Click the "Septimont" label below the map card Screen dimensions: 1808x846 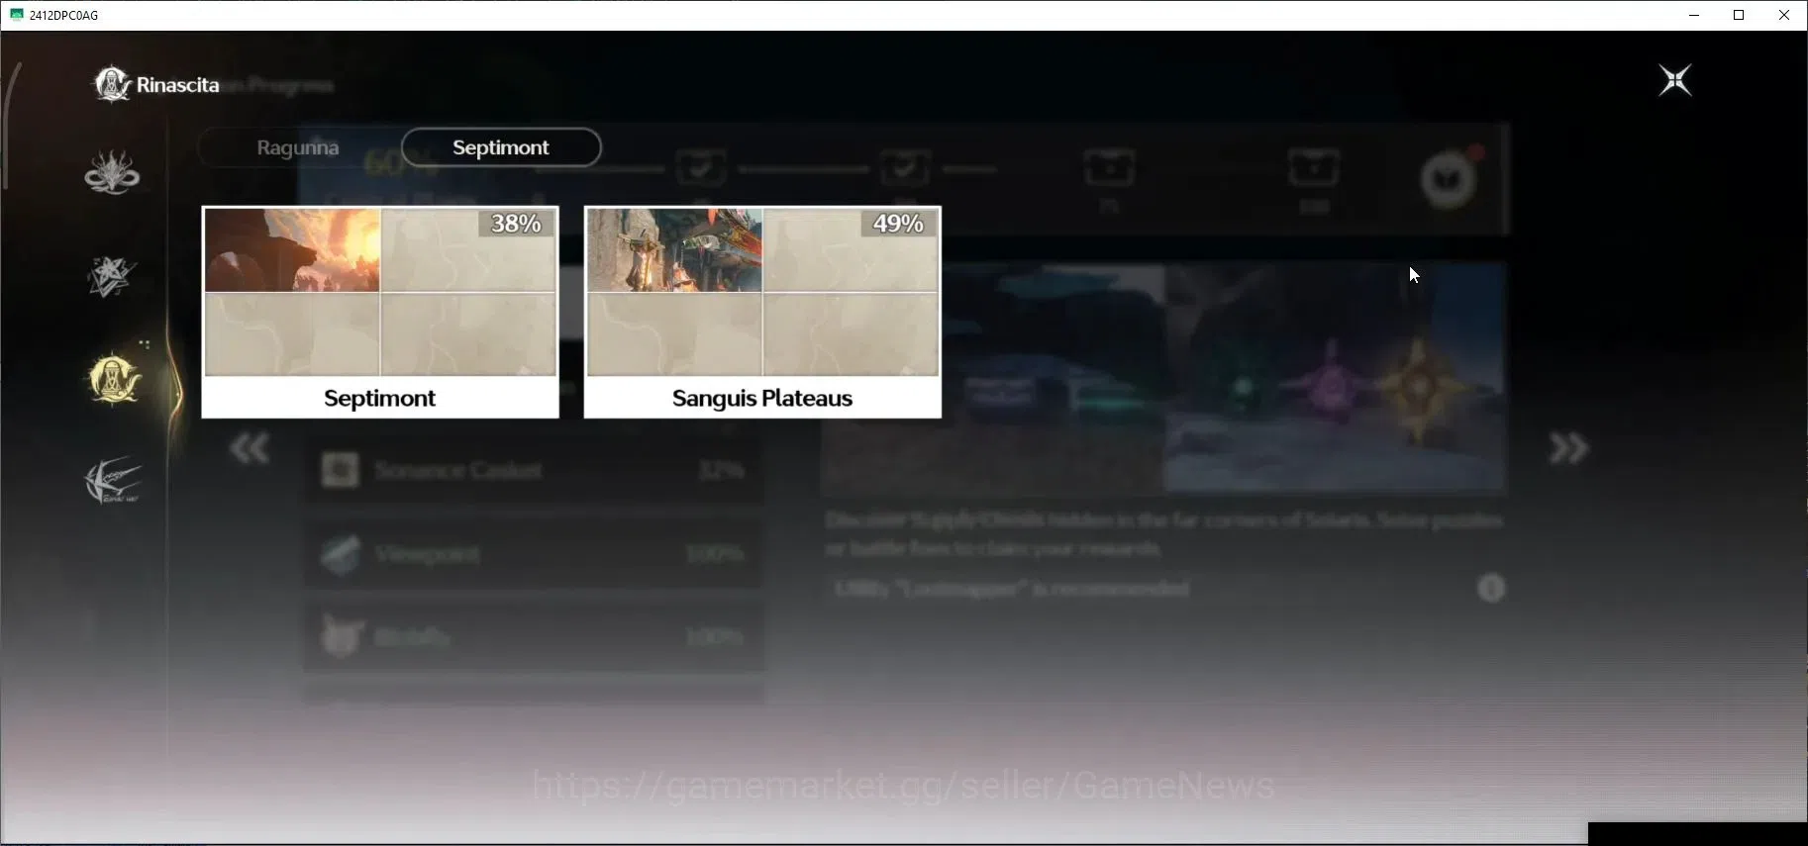click(x=380, y=398)
